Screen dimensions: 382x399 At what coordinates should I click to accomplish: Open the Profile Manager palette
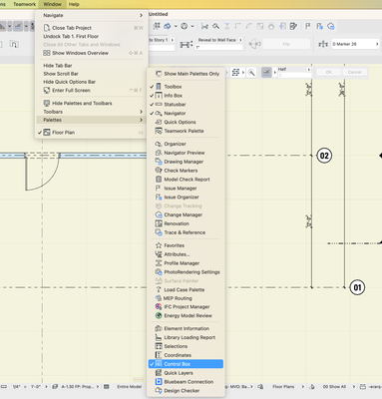tap(186, 263)
